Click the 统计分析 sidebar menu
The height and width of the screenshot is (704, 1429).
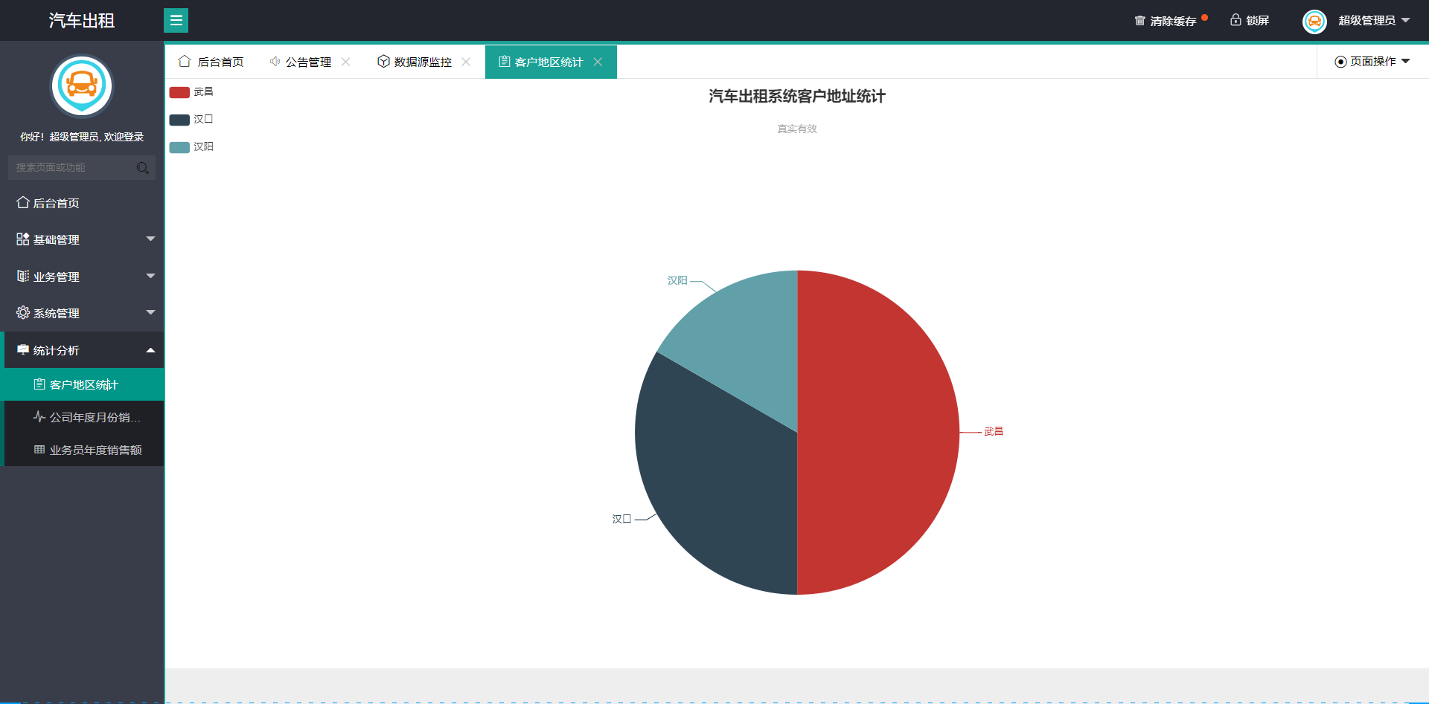[82, 350]
